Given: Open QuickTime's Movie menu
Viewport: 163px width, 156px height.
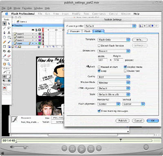Looking at the screenshot, I should [x=17, y=8].
